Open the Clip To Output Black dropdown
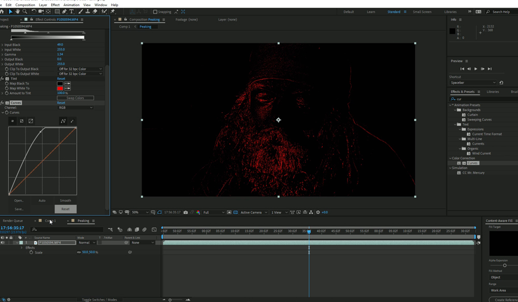Screen dimensions: 518x302 click(x=80, y=69)
